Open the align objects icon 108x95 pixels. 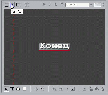coord(67,89)
